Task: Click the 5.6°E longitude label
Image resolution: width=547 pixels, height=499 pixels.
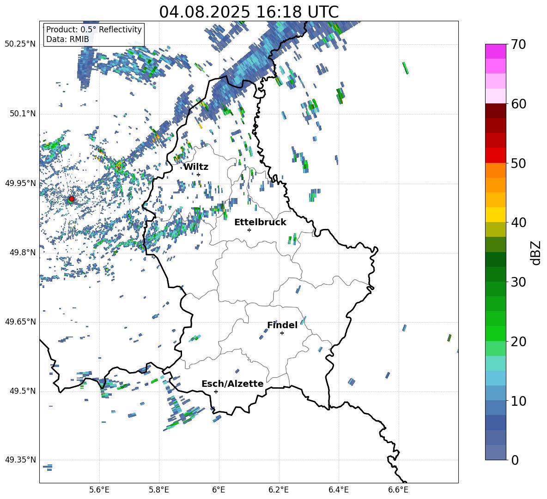Action: click(99, 490)
